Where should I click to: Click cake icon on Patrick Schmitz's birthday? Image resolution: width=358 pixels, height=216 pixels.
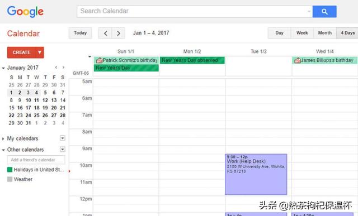click(x=99, y=60)
